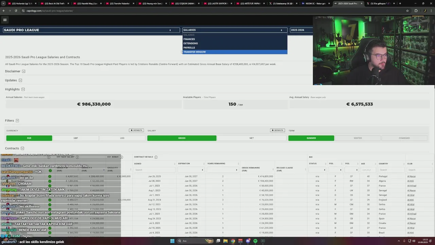Select GBP currency
Screen dimensions: 435x245
[76, 138]
